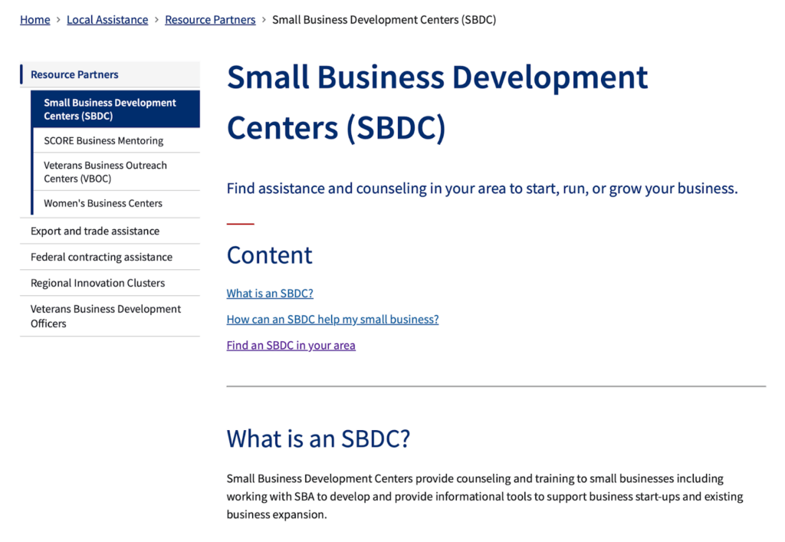
Task: Click the large 'What is an SBDC?' section heading
Action: point(318,439)
